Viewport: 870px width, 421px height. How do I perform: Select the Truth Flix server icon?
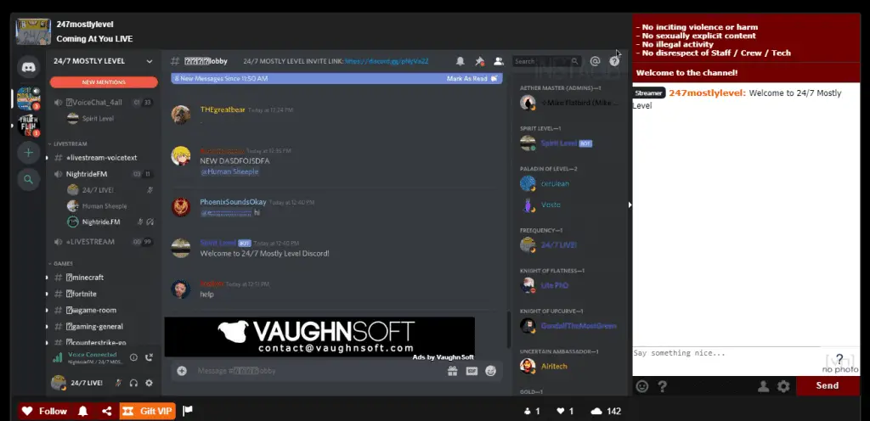[x=28, y=125]
